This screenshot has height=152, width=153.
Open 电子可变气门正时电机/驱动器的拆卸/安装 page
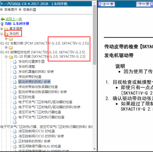(x=49, y=107)
